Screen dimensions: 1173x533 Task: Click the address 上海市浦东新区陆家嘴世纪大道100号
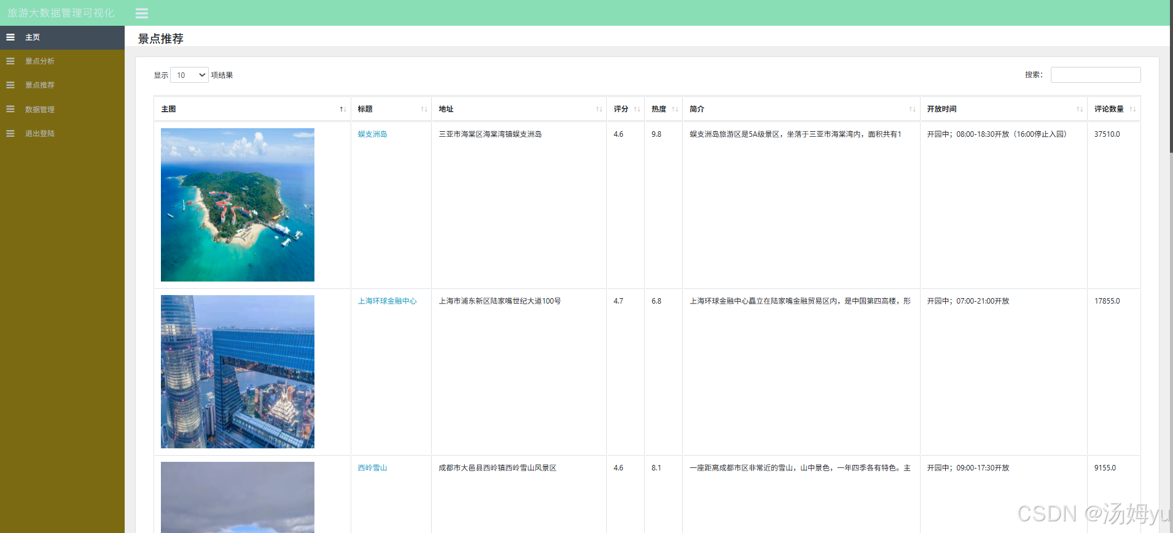500,301
